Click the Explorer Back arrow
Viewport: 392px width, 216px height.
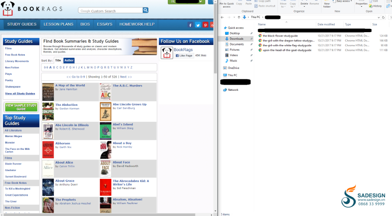pos(222,17)
